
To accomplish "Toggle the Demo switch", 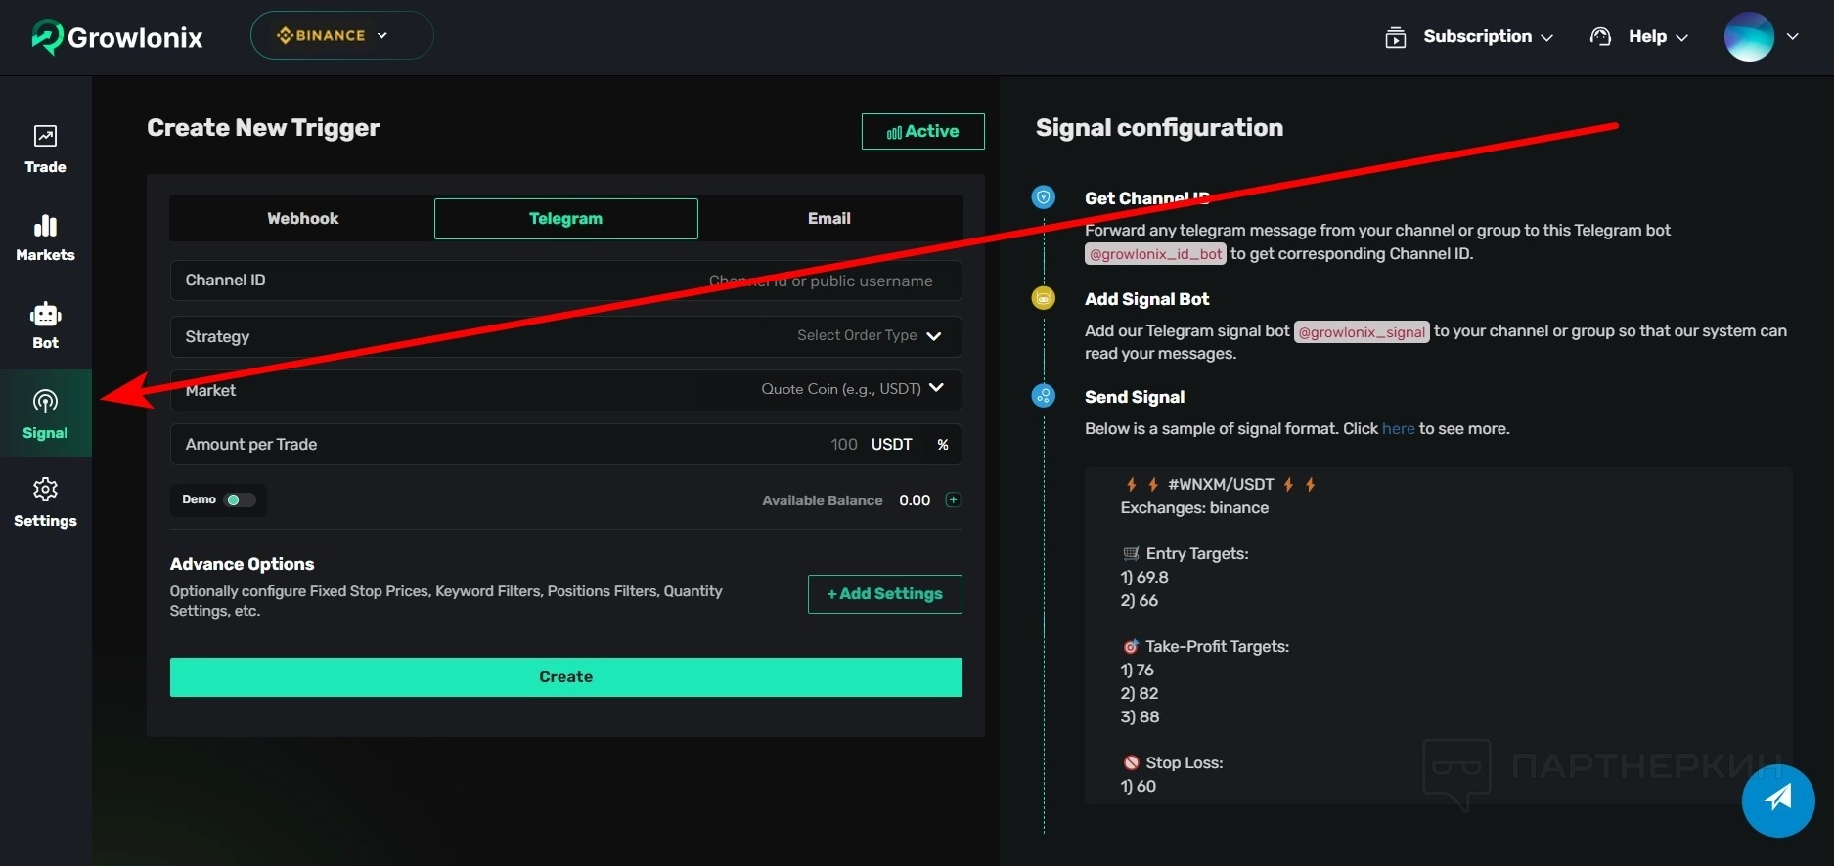I will pos(240,500).
